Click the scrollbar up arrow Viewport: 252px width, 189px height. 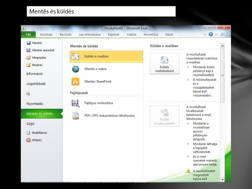223,46
